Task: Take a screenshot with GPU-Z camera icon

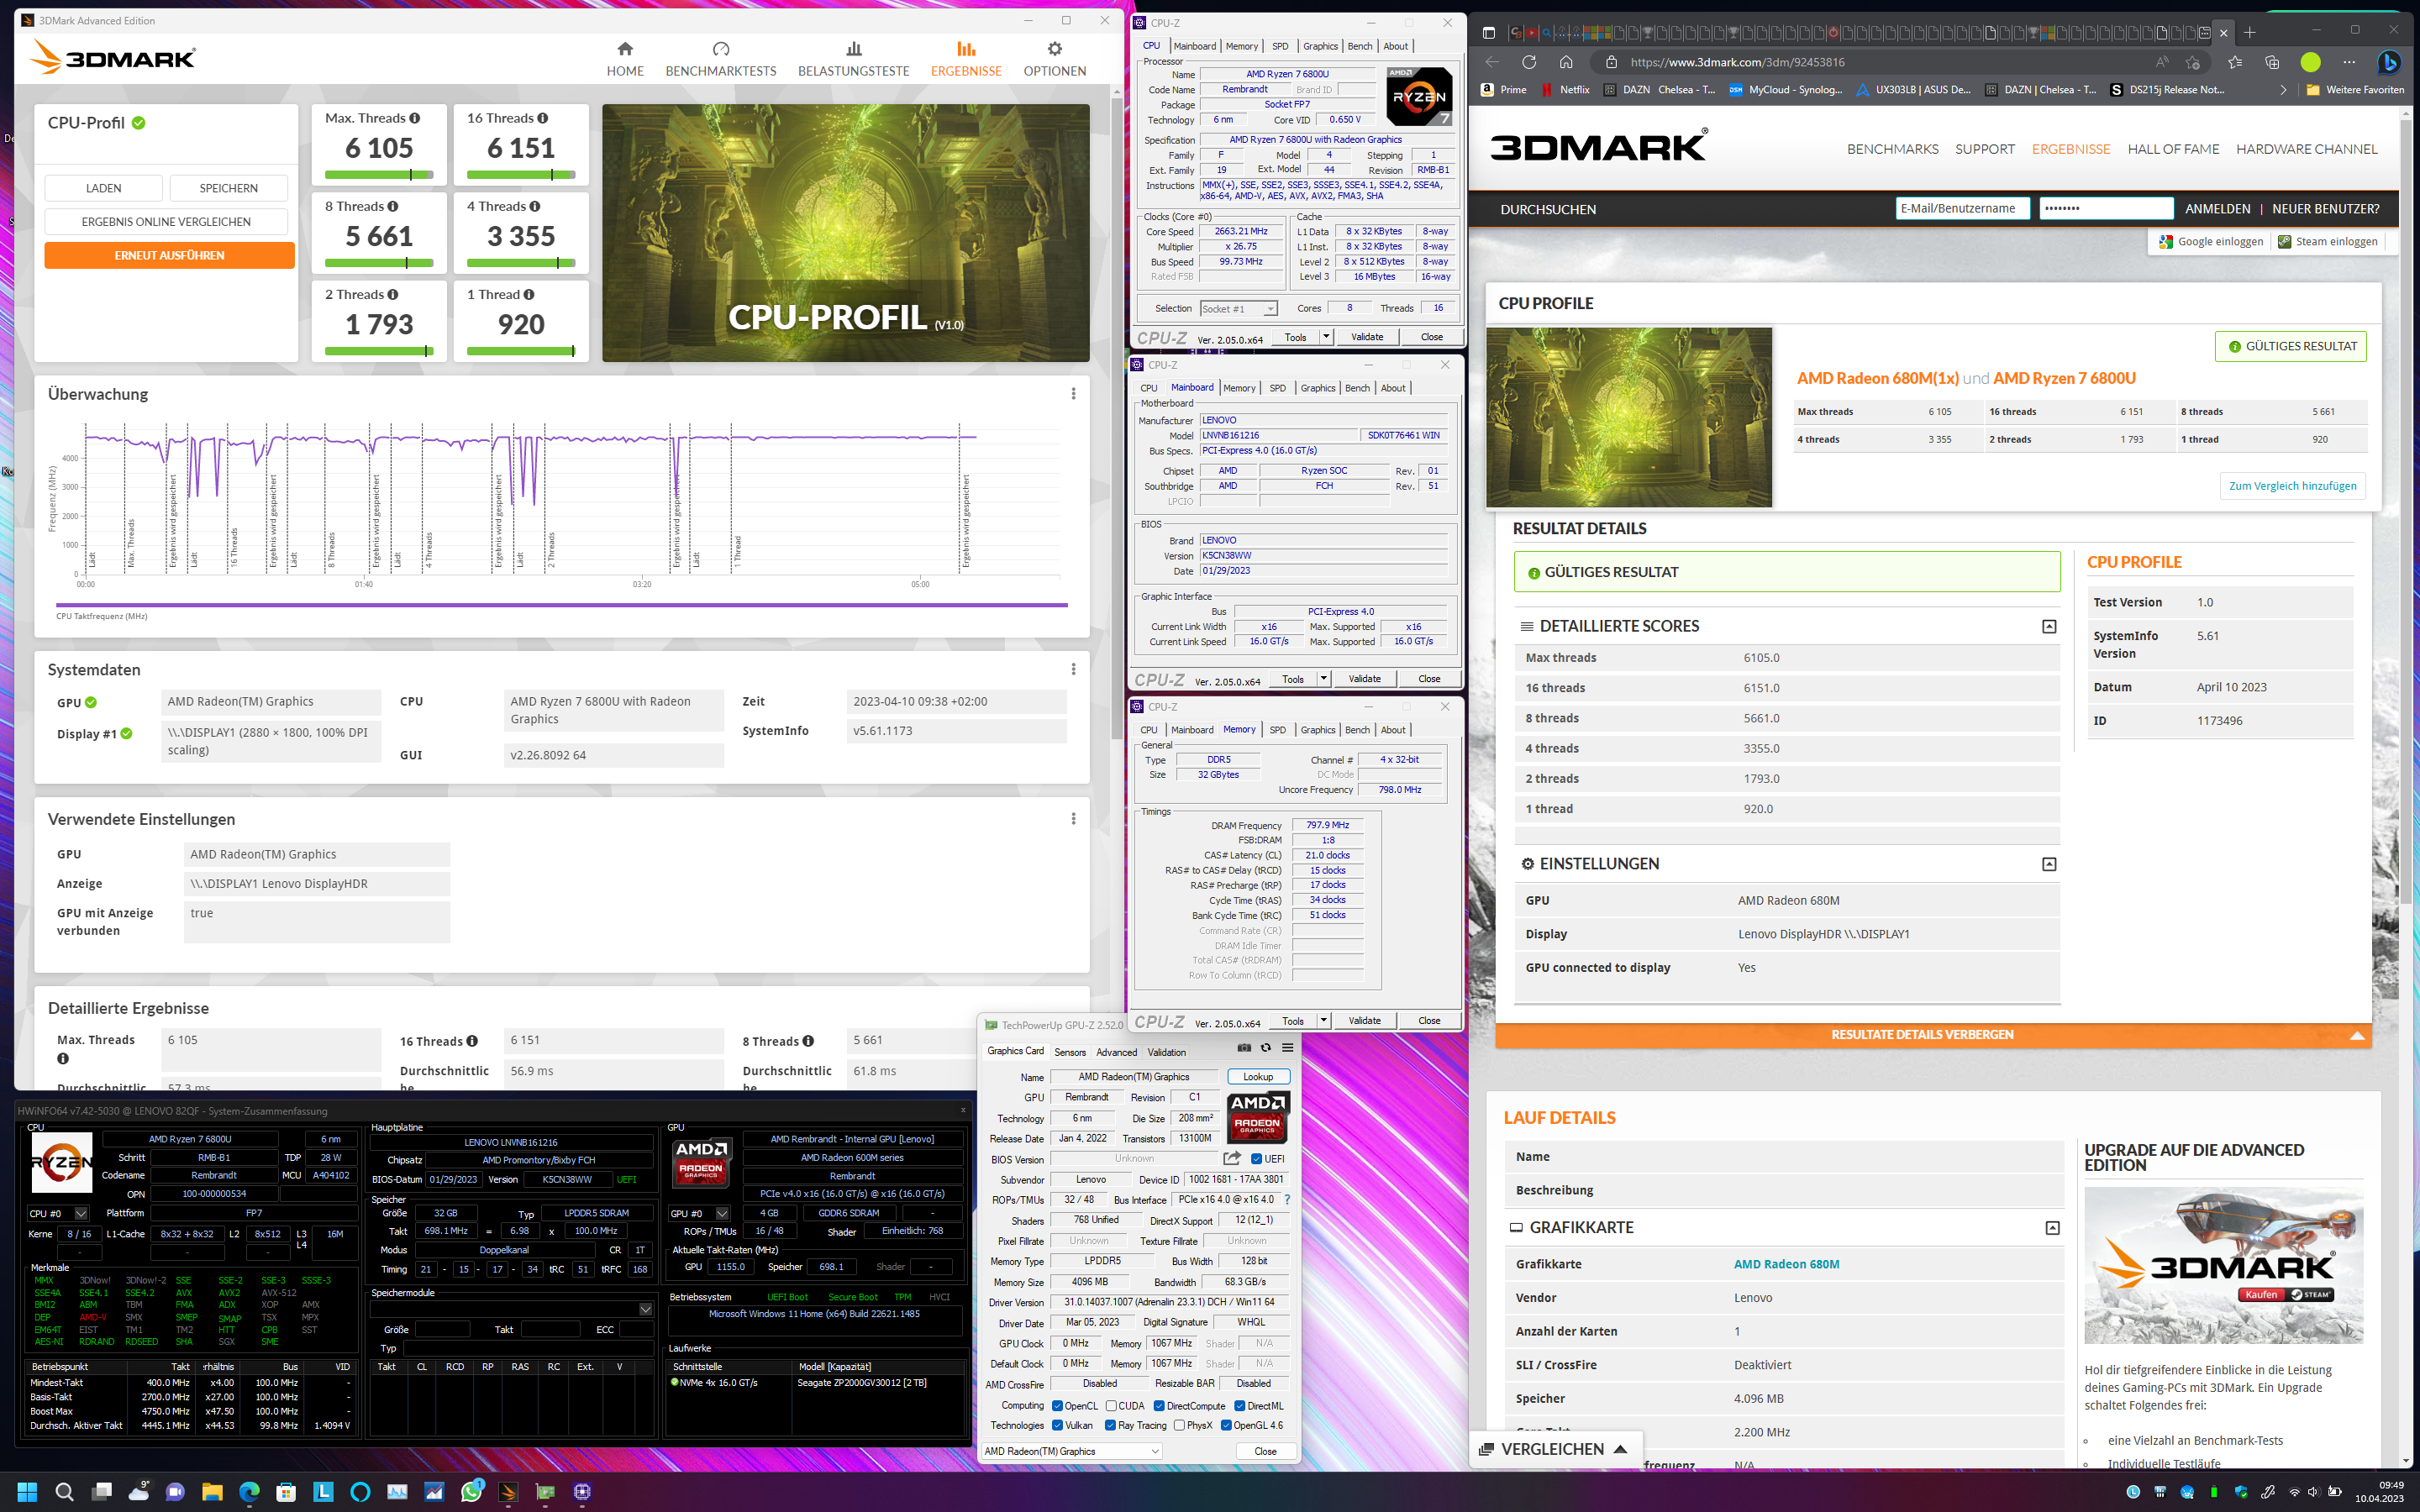Action: point(1244,1047)
